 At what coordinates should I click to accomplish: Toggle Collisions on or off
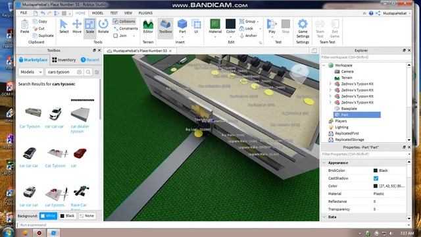[x=124, y=21]
